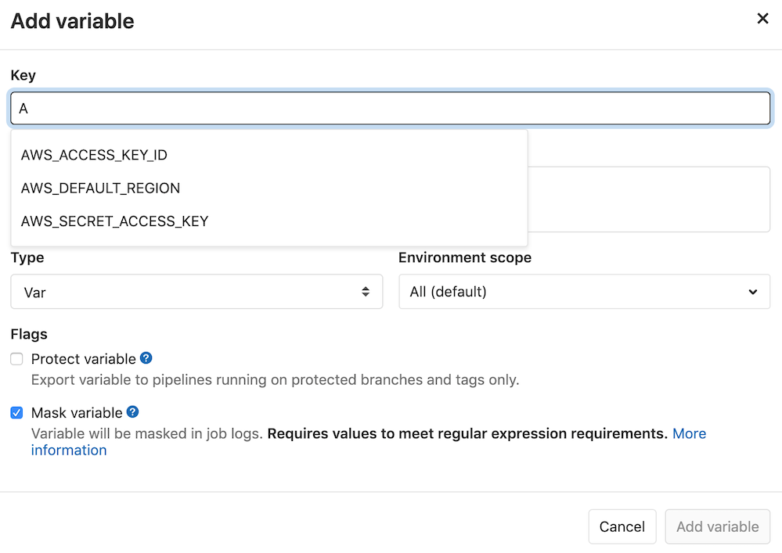Click inside the Key input field
Image resolution: width=782 pixels, height=553 pixels.
coord(391,108)
